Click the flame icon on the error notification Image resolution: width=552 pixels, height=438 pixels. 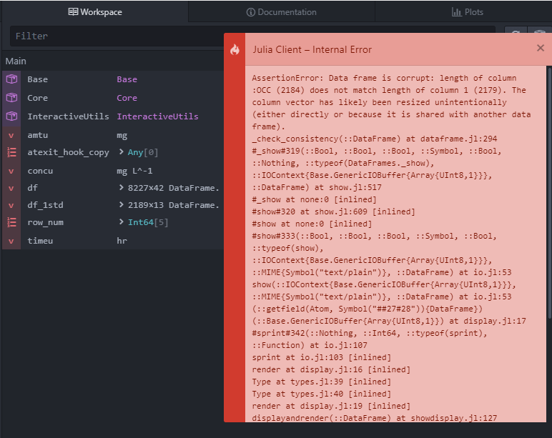(x=235, y=49)
